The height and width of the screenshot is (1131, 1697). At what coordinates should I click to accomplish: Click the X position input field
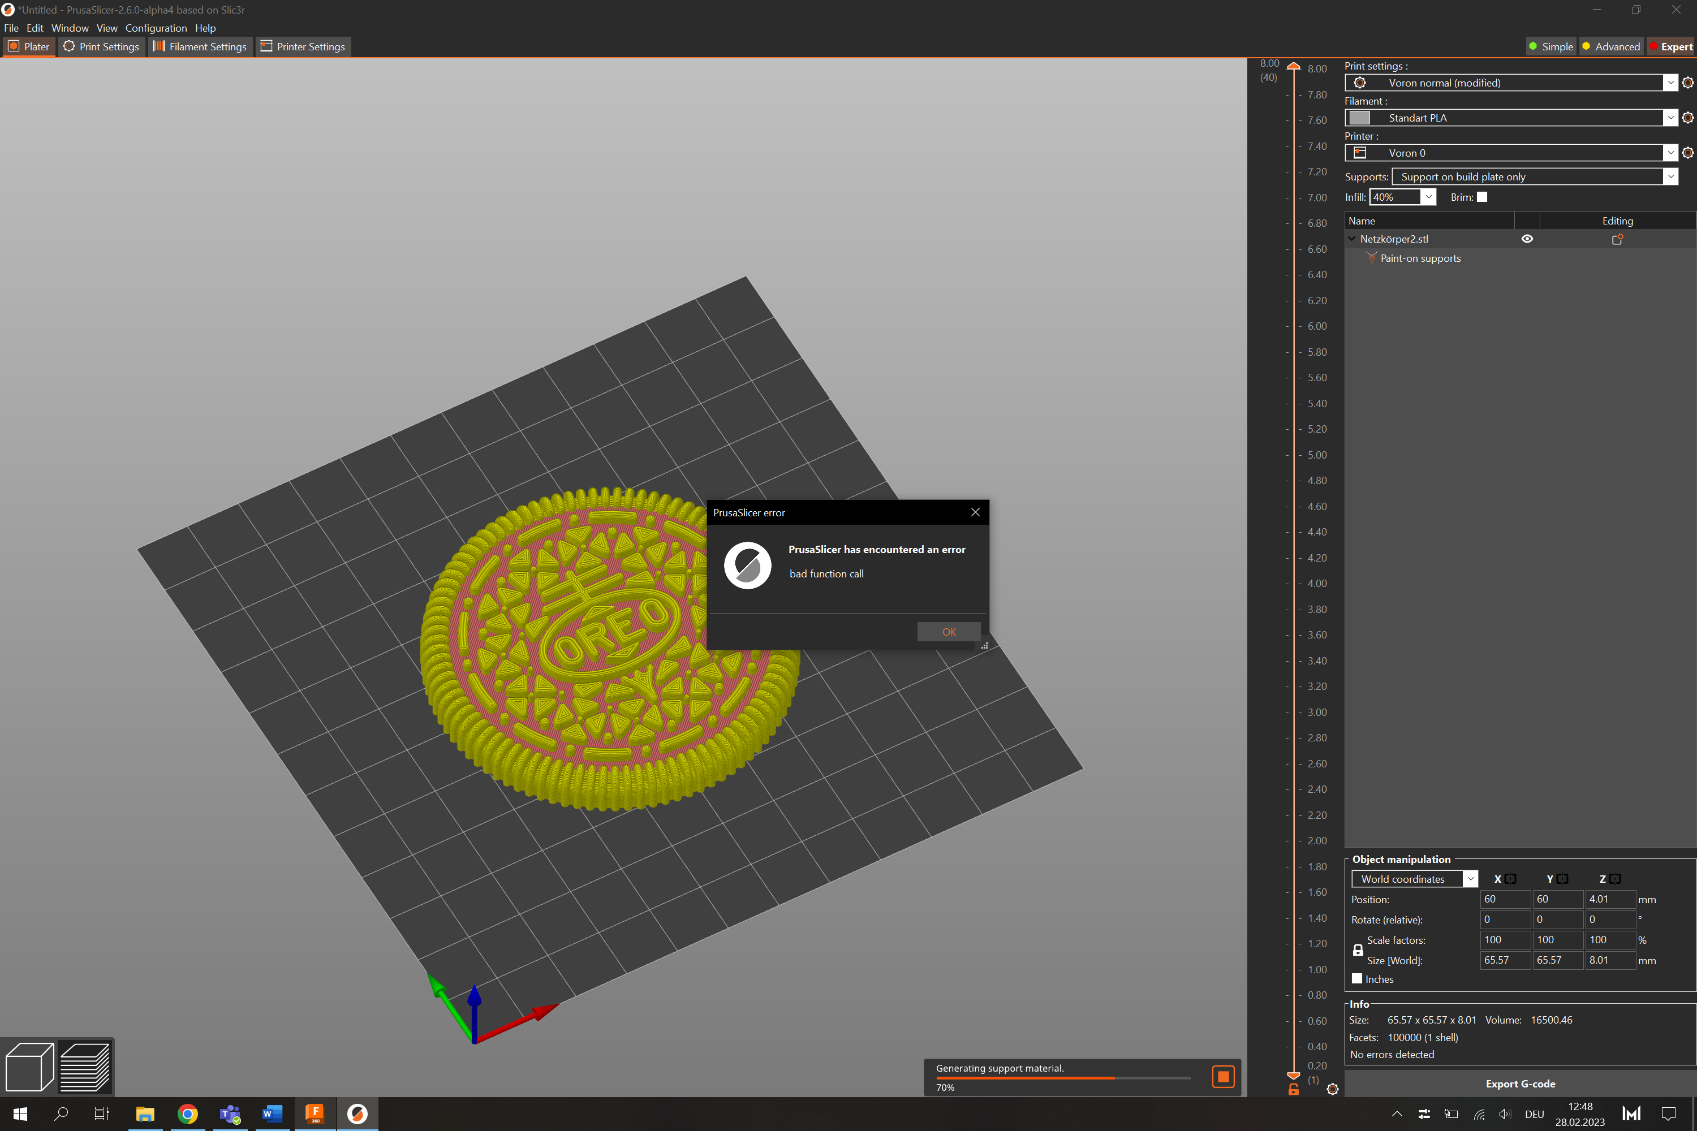point(1505,899)
